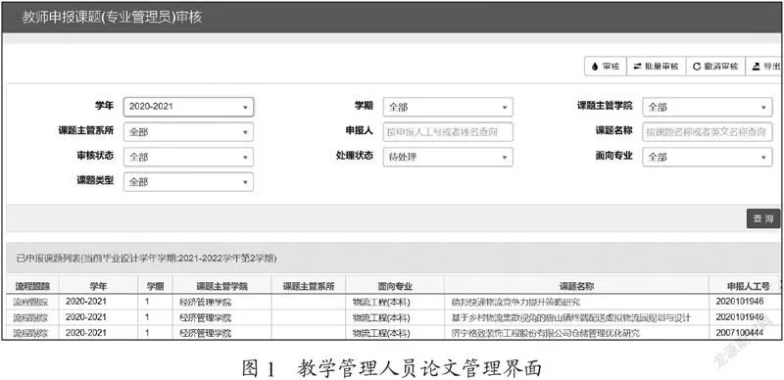Click the swap arrows icon on 批量审核
The width and height of the screenshot is (784, 380).
[x=637, y=67]
